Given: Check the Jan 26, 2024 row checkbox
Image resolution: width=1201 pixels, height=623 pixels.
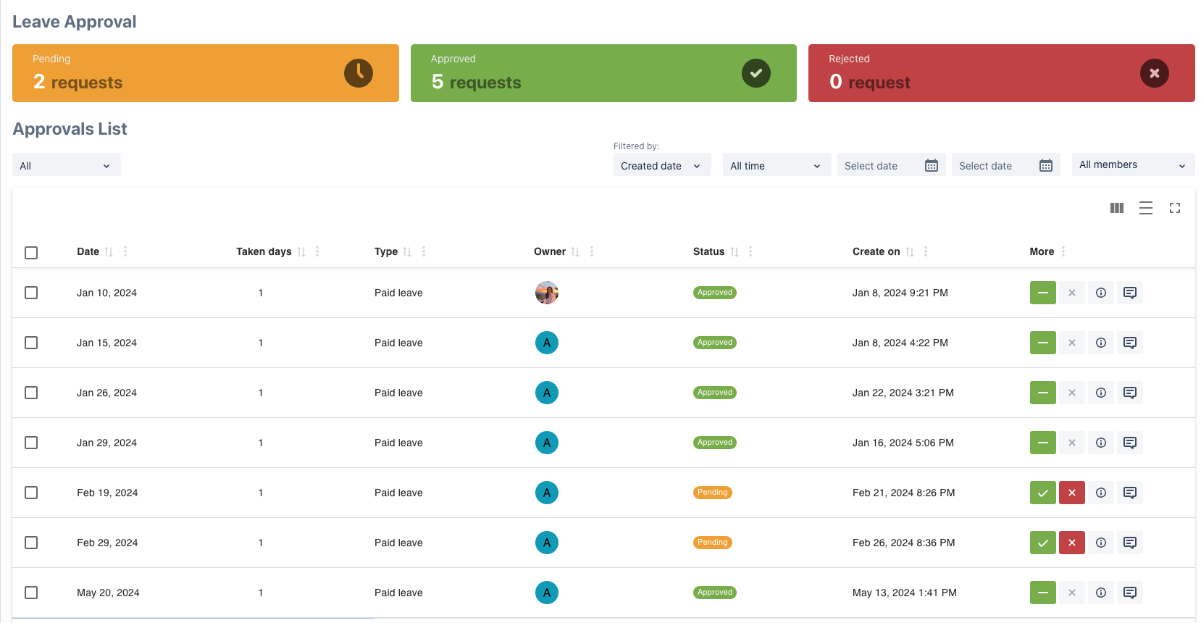Looking at the screenshot, I should pyautogui.click(x=31, y=393).
